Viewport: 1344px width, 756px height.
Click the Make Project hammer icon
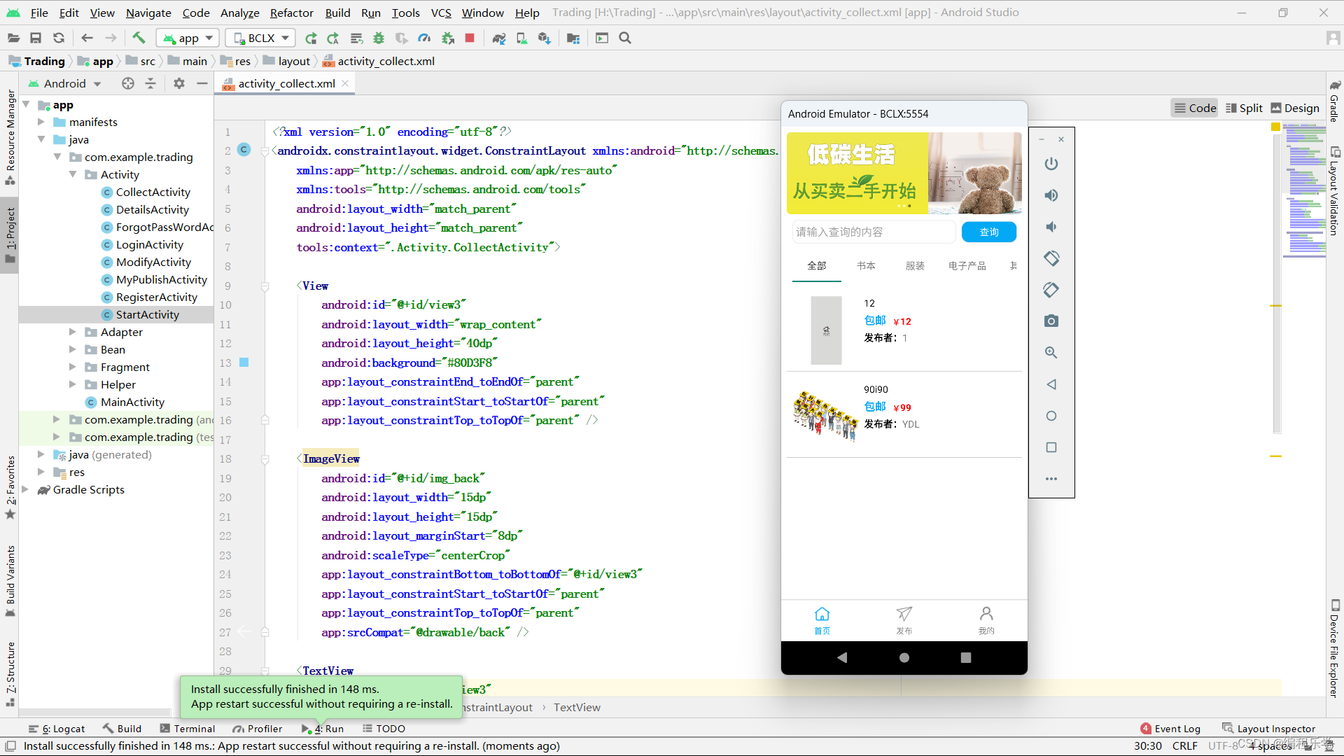click(x=139, y=38)
